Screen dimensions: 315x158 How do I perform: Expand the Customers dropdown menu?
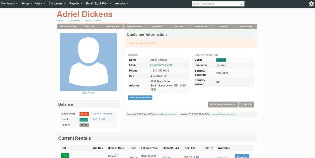(x=57, y=3)
